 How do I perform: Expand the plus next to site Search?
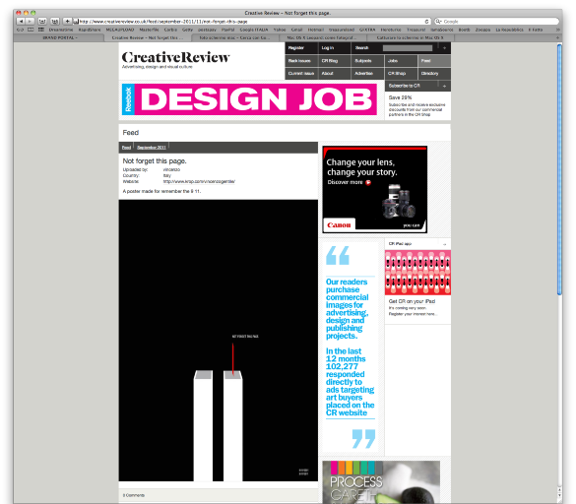444,48
